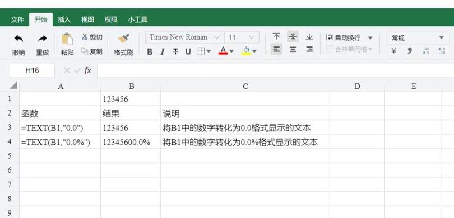This screenshot has height=218, width=454.
Task: Click the Name Box showing H16
Action: (x=32, y=70)
